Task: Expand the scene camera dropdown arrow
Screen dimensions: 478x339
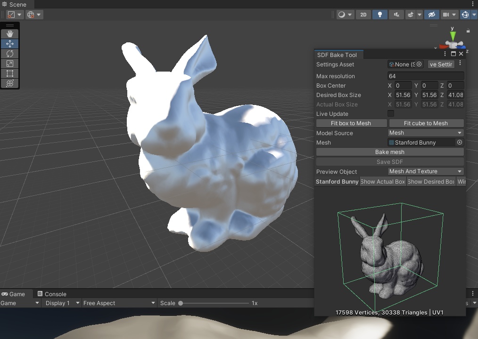Action: pyautogui.click(x=454, y=15)
